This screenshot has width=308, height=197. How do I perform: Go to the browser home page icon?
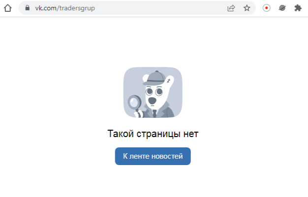pyautogui.click(x=8, y=8)
